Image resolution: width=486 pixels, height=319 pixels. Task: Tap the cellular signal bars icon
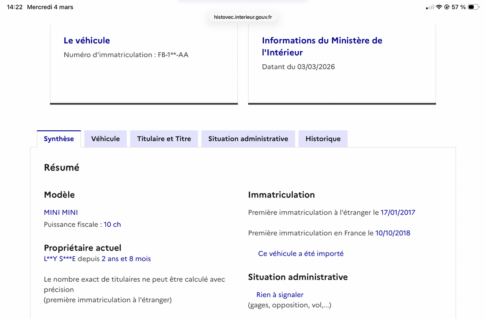point(430,7)
